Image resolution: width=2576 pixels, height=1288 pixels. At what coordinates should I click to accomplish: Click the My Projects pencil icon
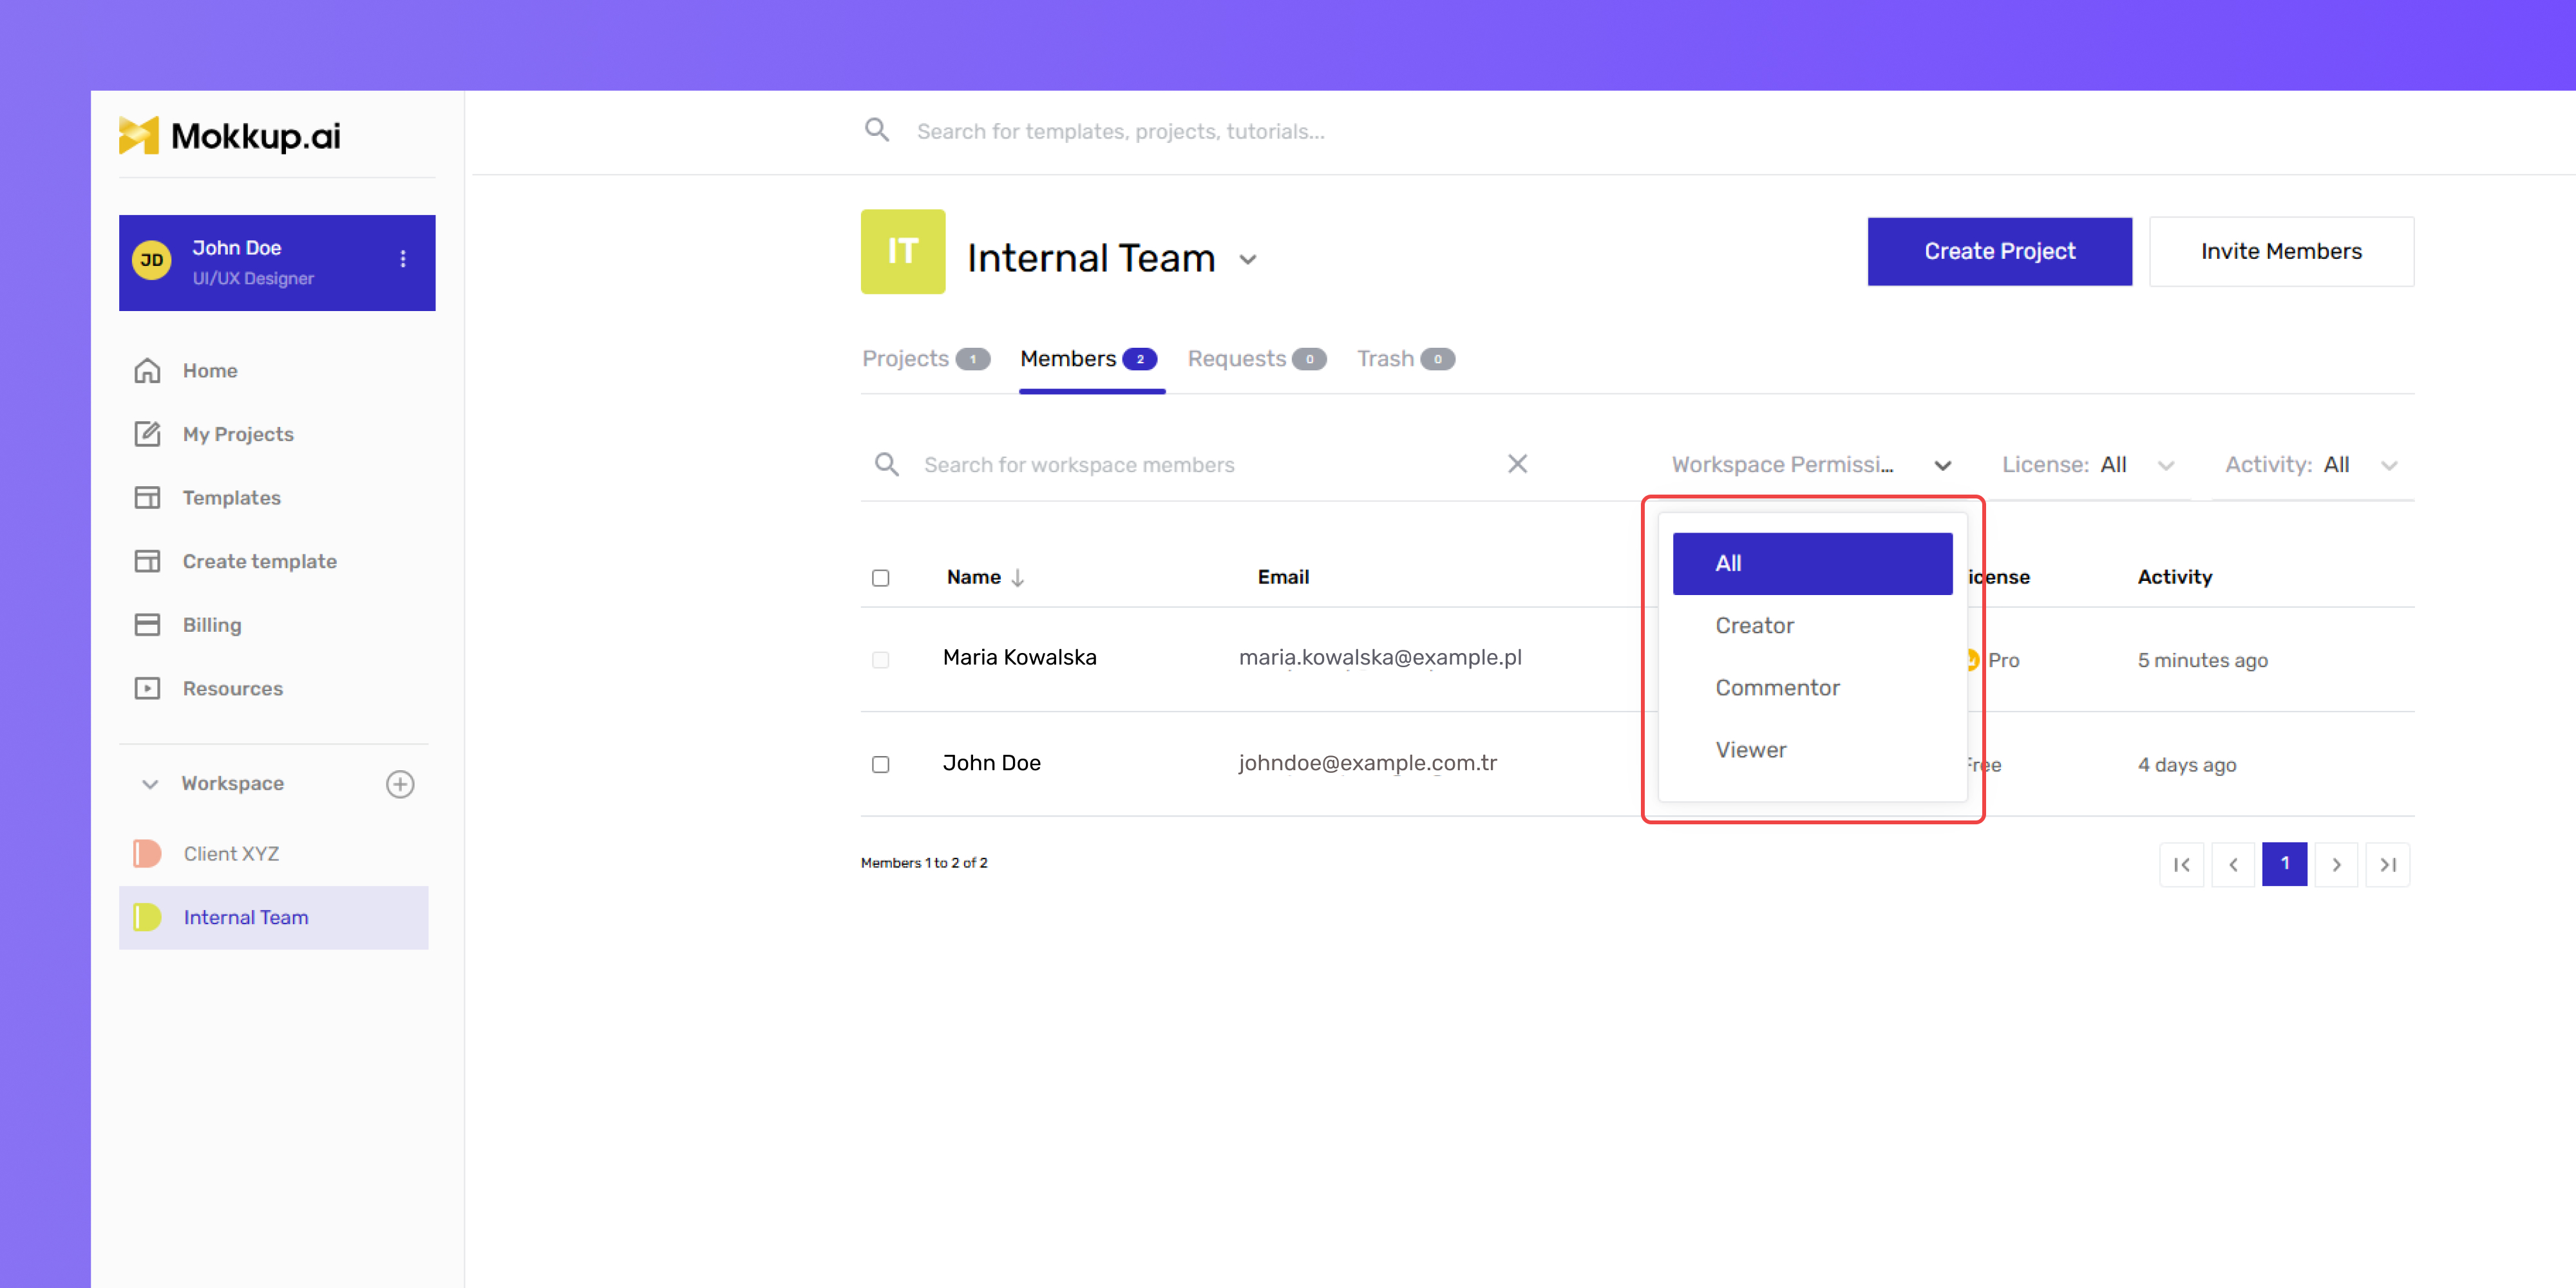[x=147, y=434]
